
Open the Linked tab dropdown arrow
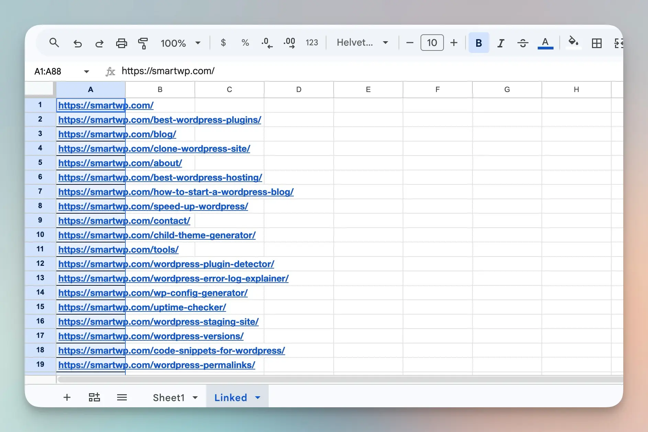(258, 398)
